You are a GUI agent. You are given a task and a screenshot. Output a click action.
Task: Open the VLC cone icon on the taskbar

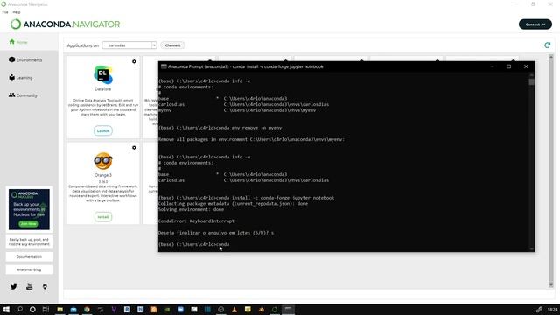[x=234, y=309]
